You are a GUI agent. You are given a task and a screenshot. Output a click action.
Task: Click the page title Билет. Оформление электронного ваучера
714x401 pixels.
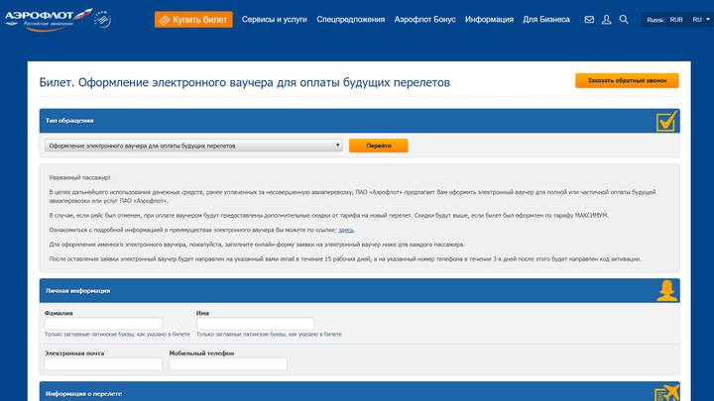click(x=245, y=82)
